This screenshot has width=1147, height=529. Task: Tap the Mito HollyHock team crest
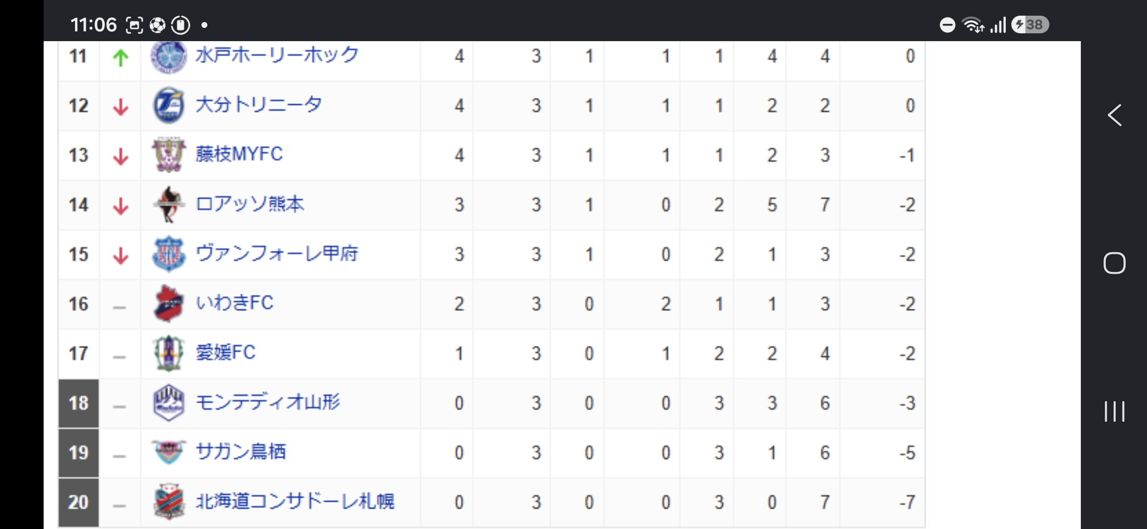(x=169, y=57)
